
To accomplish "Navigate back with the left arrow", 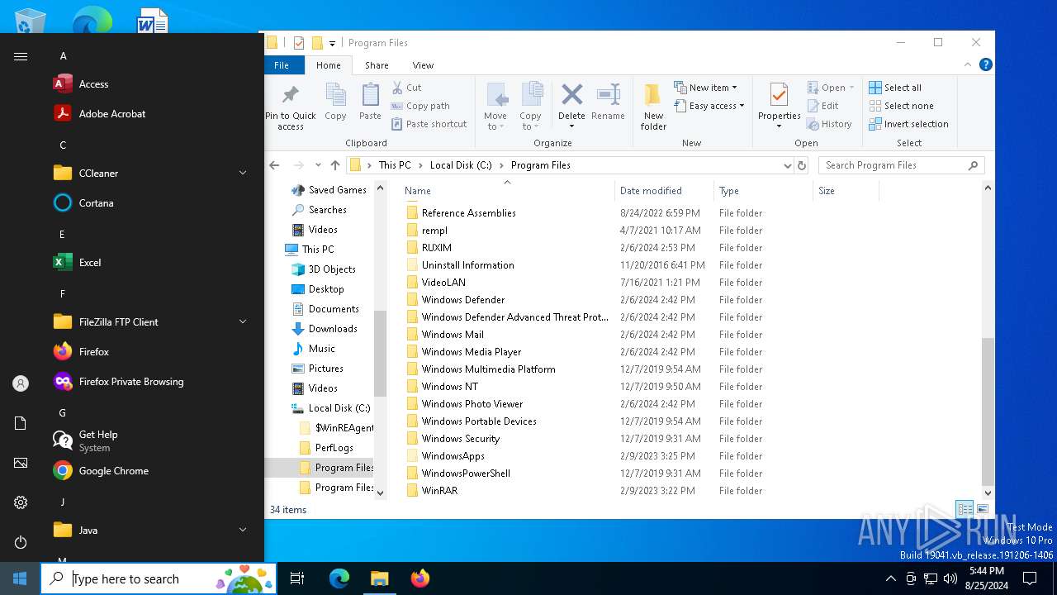I will (x=275, y=165).
